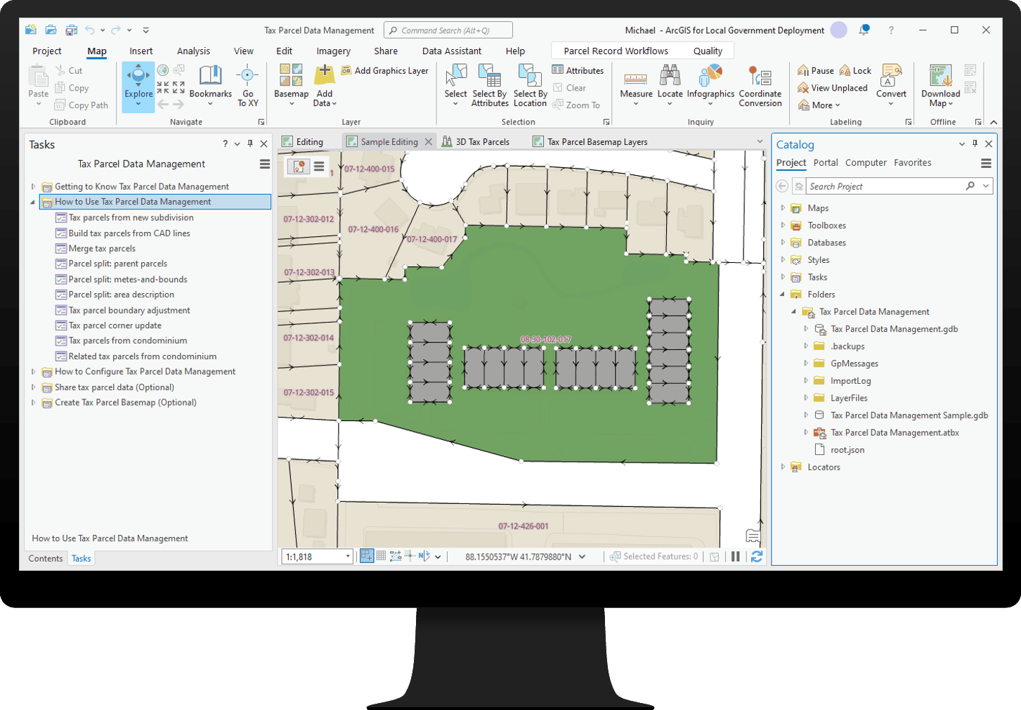Open Tax parcels from new subdivision task

point(131,218)
